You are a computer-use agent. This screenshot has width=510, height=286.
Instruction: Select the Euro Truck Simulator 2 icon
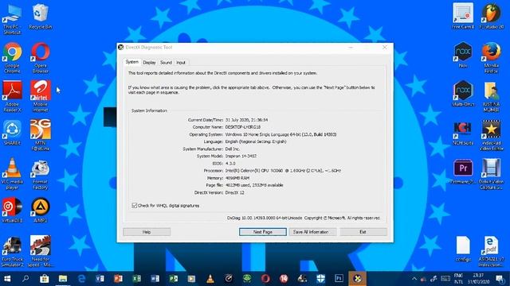tap(13, 252)
